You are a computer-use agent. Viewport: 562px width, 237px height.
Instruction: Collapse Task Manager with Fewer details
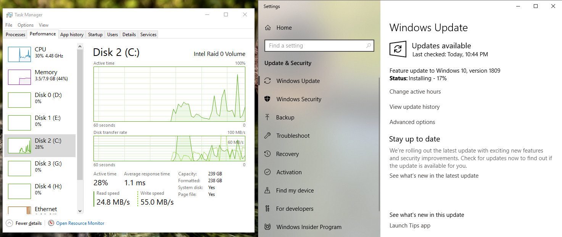[24, 223]
